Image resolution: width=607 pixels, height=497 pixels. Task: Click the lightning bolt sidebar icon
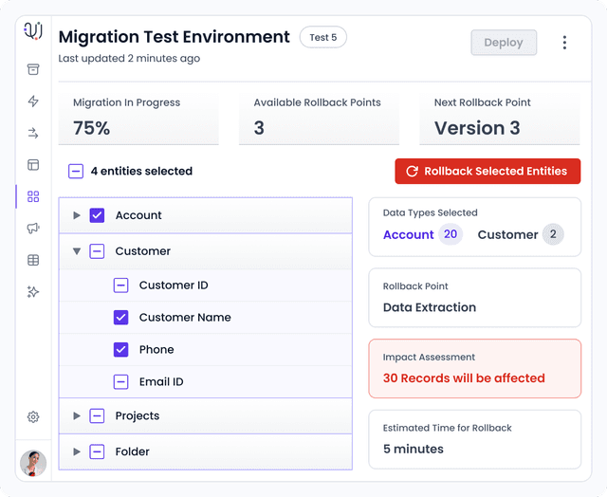(x=33, y=101)
